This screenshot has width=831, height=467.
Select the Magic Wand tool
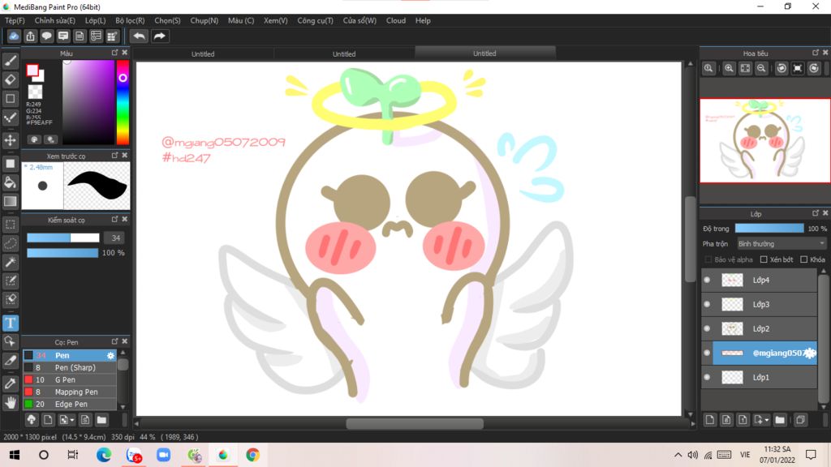10,262
